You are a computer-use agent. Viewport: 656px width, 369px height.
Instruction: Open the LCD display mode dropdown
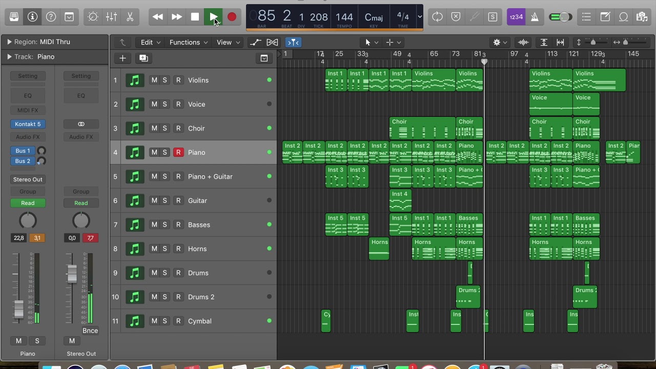tap(419, 17)
